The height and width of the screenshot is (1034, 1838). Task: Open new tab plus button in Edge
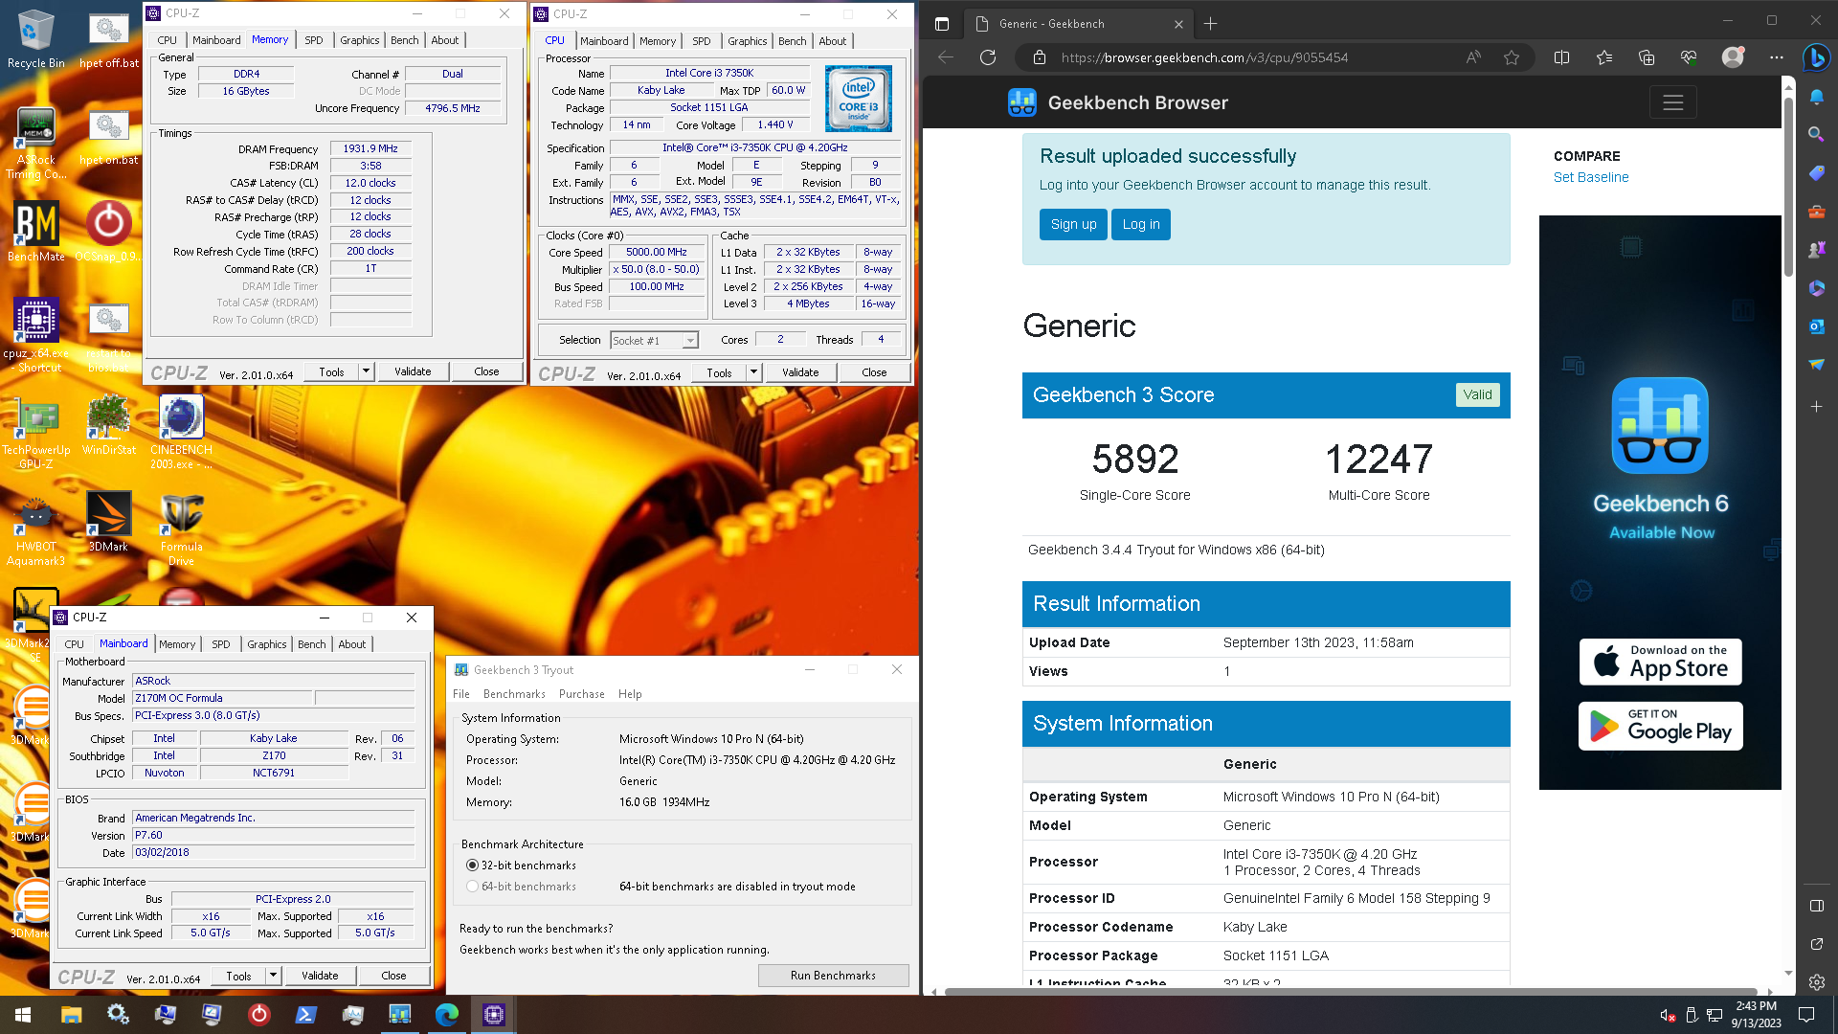click(x=1210, y=24)
